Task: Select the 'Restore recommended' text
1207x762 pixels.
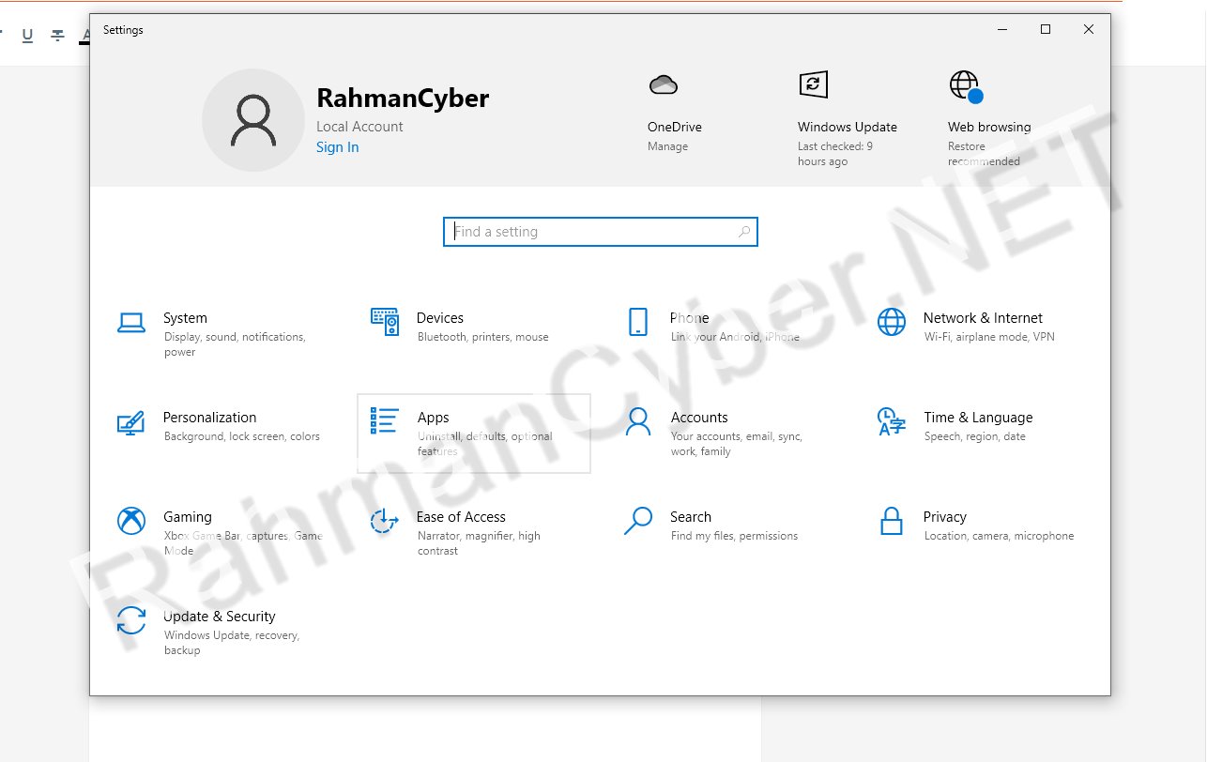Action: point(984,154)
